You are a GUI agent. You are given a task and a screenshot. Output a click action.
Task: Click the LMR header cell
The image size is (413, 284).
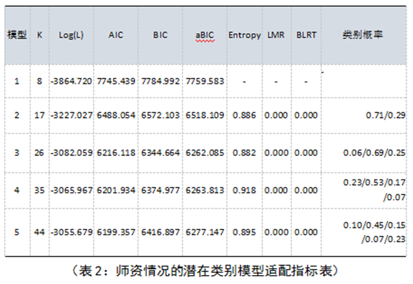tap(276, 35)
